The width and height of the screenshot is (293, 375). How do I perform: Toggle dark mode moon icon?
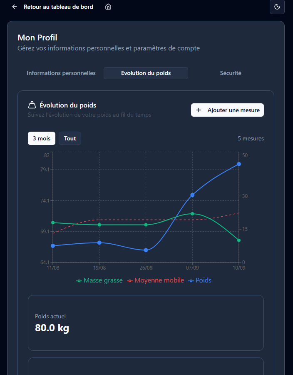[x=277, y=7]
